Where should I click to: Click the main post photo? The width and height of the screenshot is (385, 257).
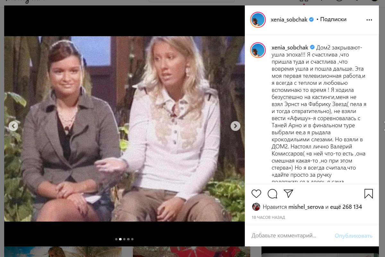pyautogui.click(x=124, y=128)
